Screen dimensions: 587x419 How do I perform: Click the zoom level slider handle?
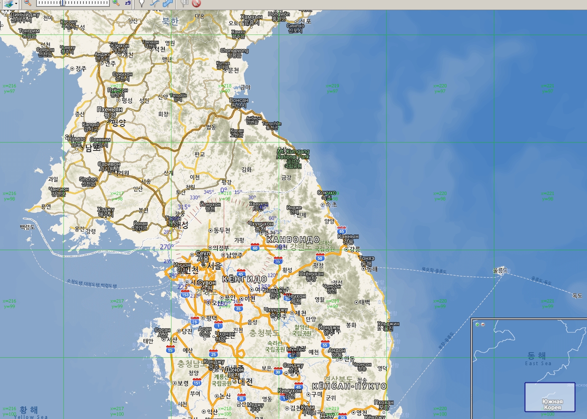(62, 3)
